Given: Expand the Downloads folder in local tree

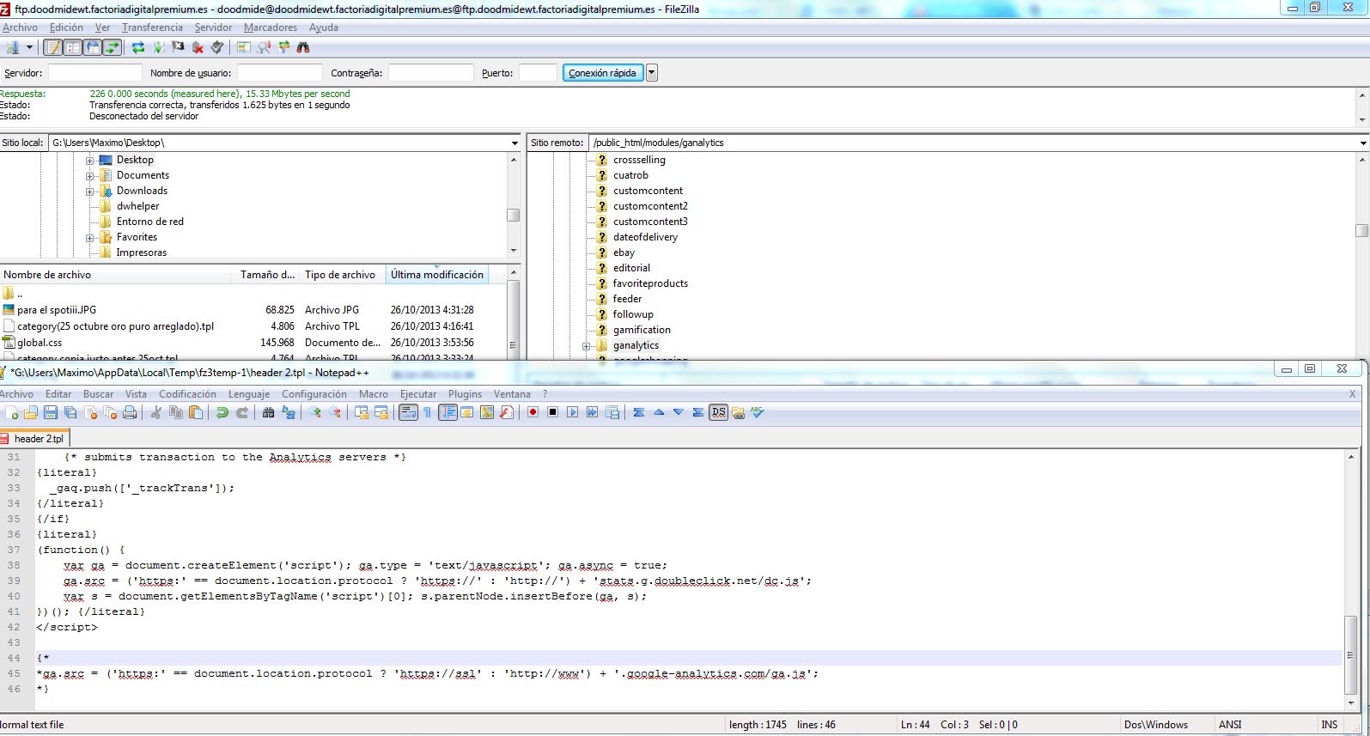Looking at the screenshot, I should [x=89, y=192].
